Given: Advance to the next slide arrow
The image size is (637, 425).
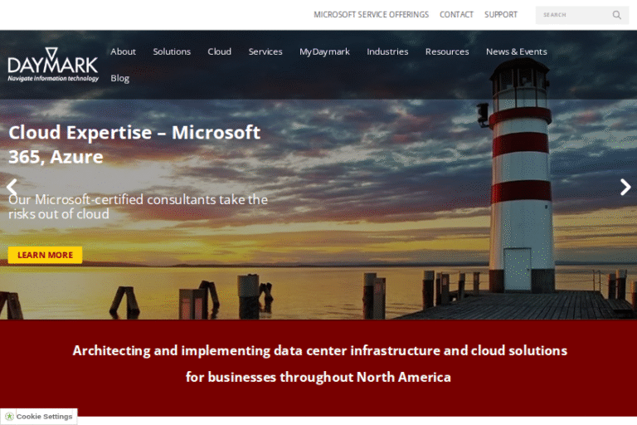Looking at the screenshot, I should tap(625, 188).
